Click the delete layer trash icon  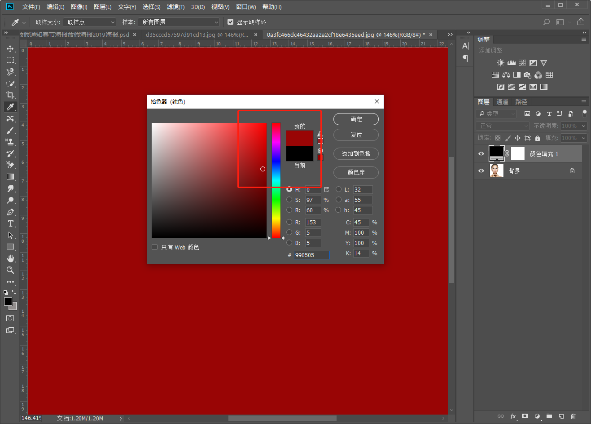coord(573,416)
